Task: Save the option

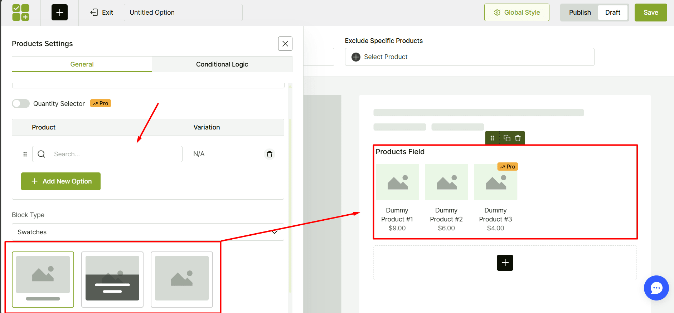Action: [x=651, y=13]
